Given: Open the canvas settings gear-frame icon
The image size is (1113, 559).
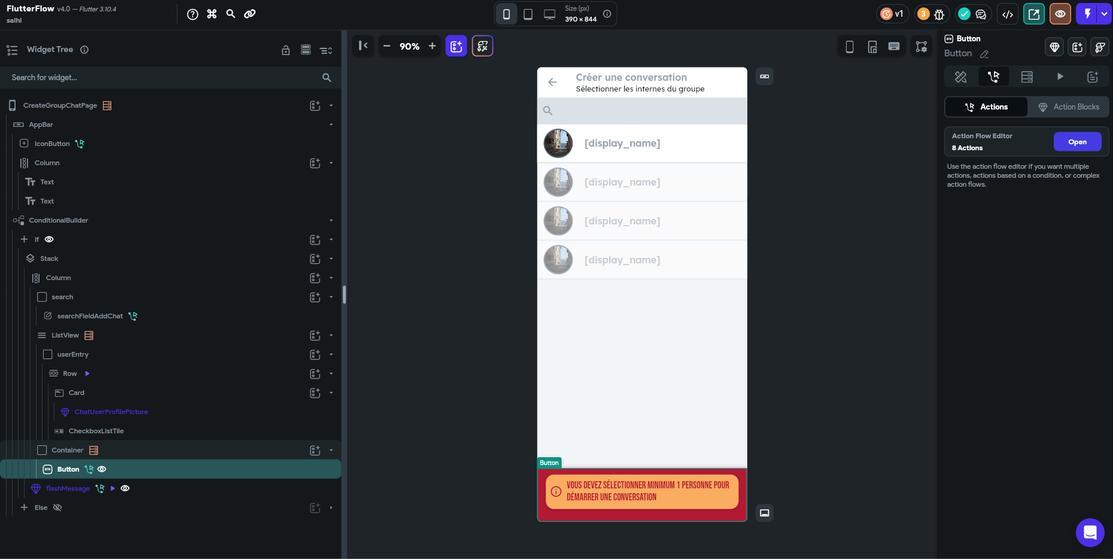Looking at the screenshot, I should coord(922,46).
